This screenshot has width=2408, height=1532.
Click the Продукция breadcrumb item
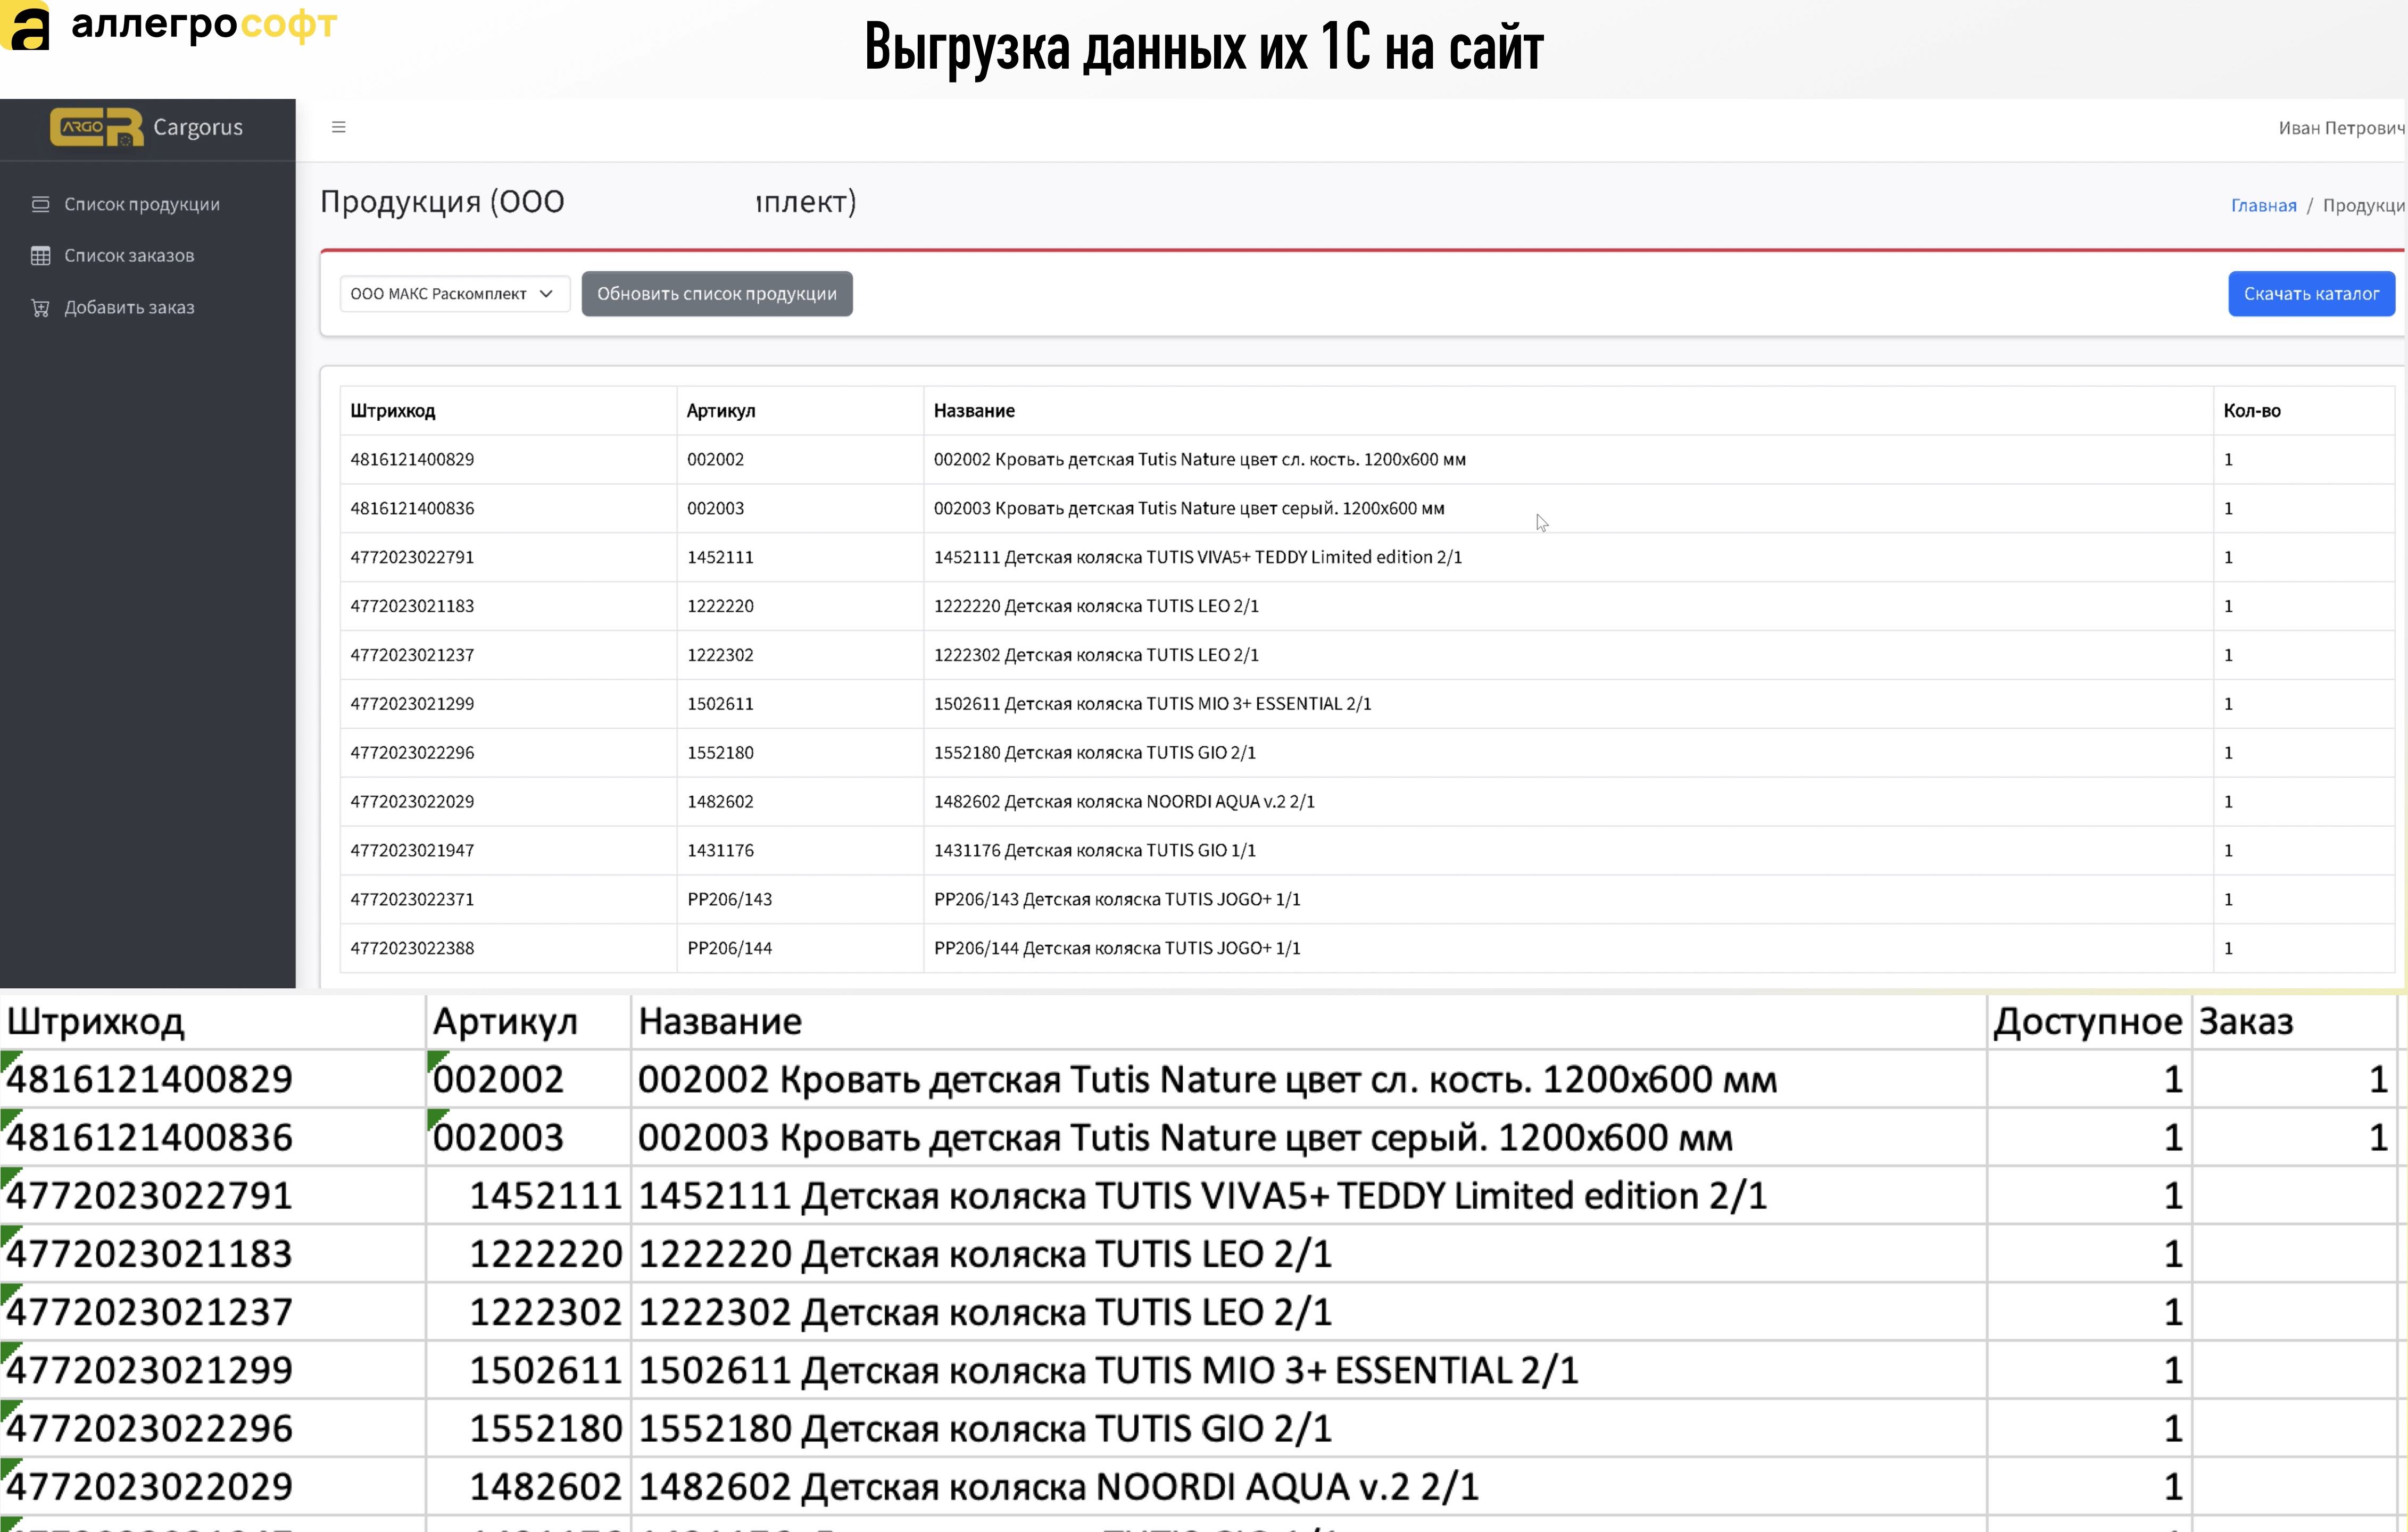click(2364, 205)
